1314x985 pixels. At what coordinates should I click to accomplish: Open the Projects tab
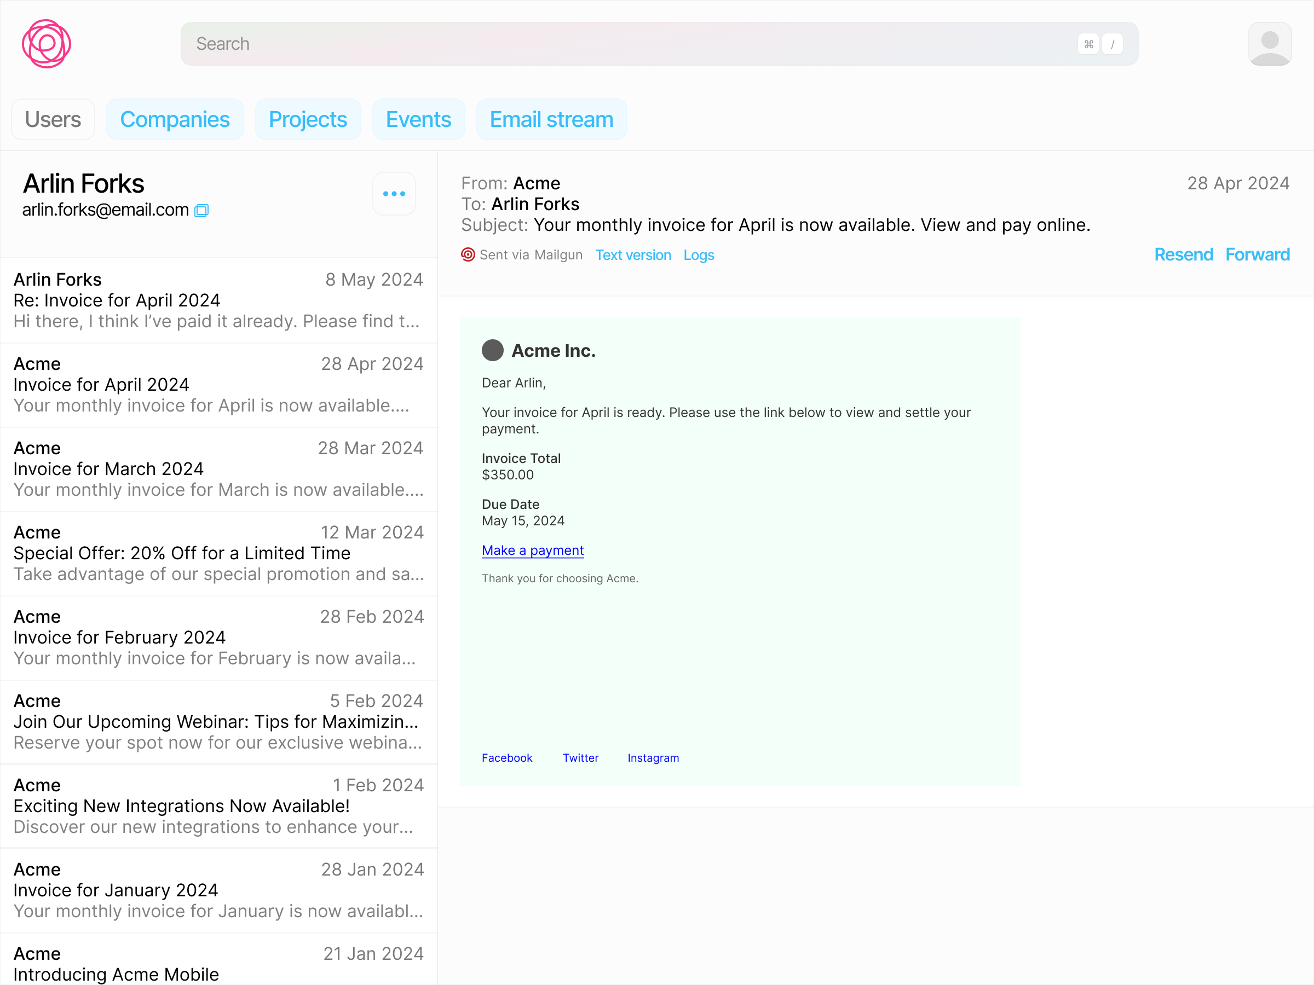click(x=308, y=119)
